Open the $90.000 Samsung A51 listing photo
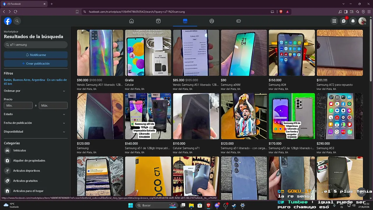Image resolution: width=373 pixels, height=210 pixels. coord(100,53)
